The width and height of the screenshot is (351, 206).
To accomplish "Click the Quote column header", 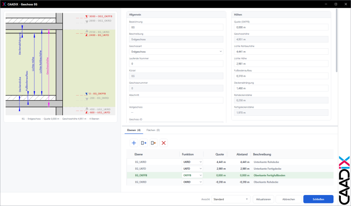I will (220, 154).
